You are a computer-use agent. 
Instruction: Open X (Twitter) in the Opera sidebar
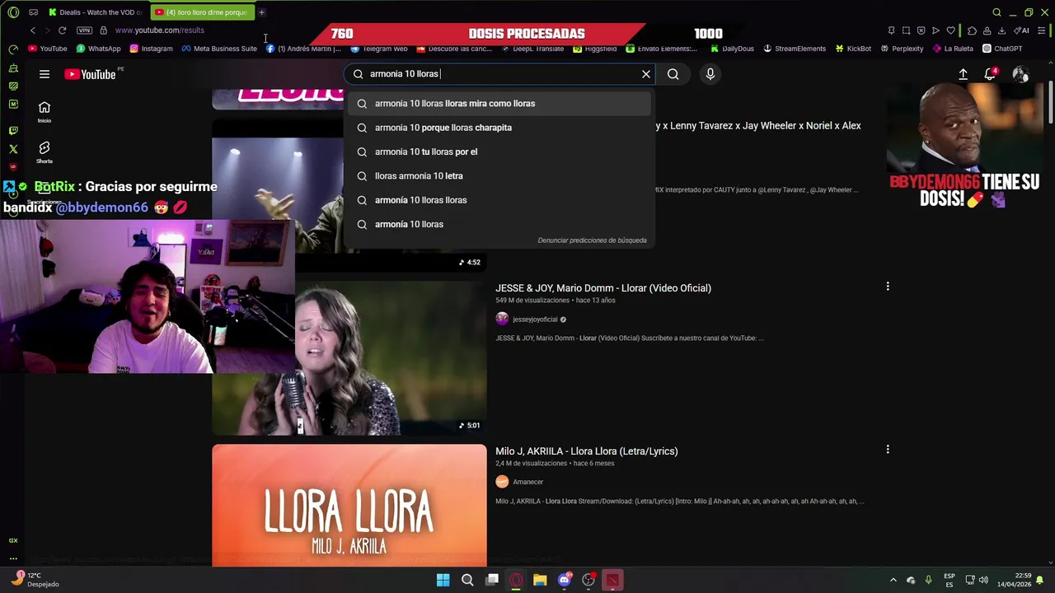(x=13, y=149)
